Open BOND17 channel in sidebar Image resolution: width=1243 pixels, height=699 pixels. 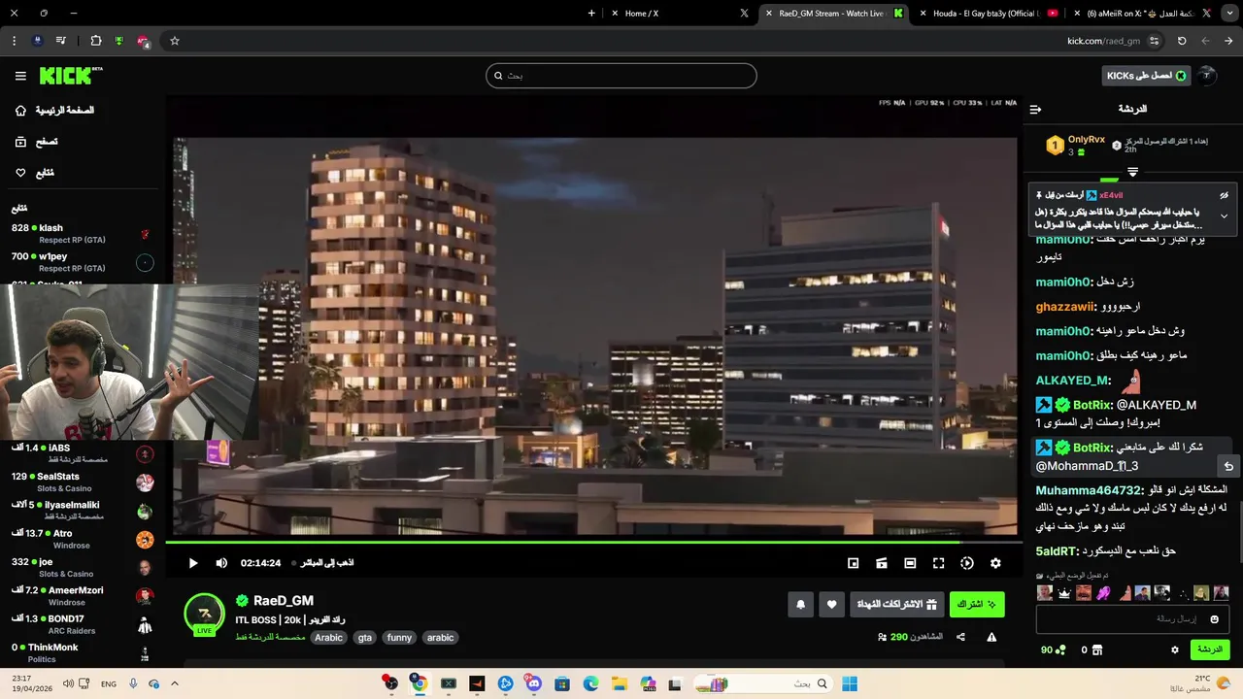(x=82, y=624)
